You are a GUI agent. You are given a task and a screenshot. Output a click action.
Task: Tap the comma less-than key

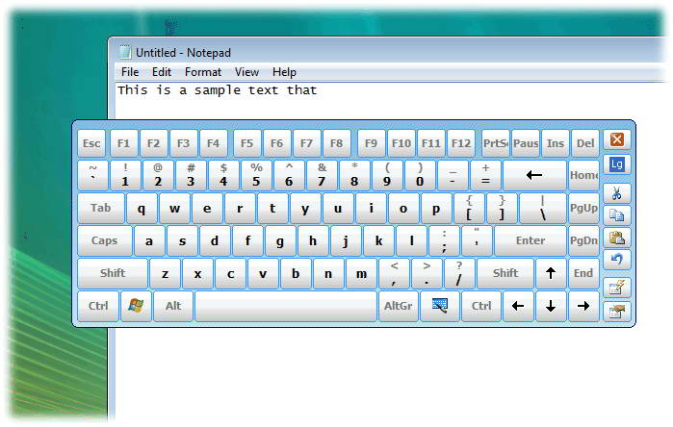(394, 273)
